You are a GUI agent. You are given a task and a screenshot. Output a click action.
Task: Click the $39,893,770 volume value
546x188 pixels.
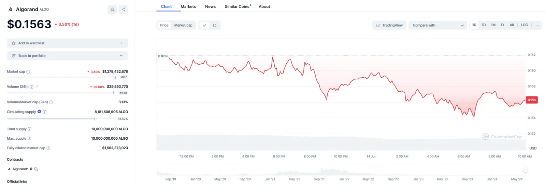click(x=117, y=87)
